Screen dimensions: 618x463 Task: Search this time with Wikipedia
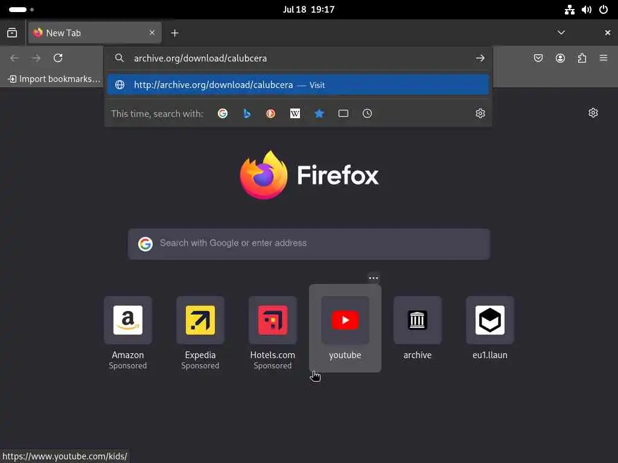pyautogui.click(x=295, y=113)
